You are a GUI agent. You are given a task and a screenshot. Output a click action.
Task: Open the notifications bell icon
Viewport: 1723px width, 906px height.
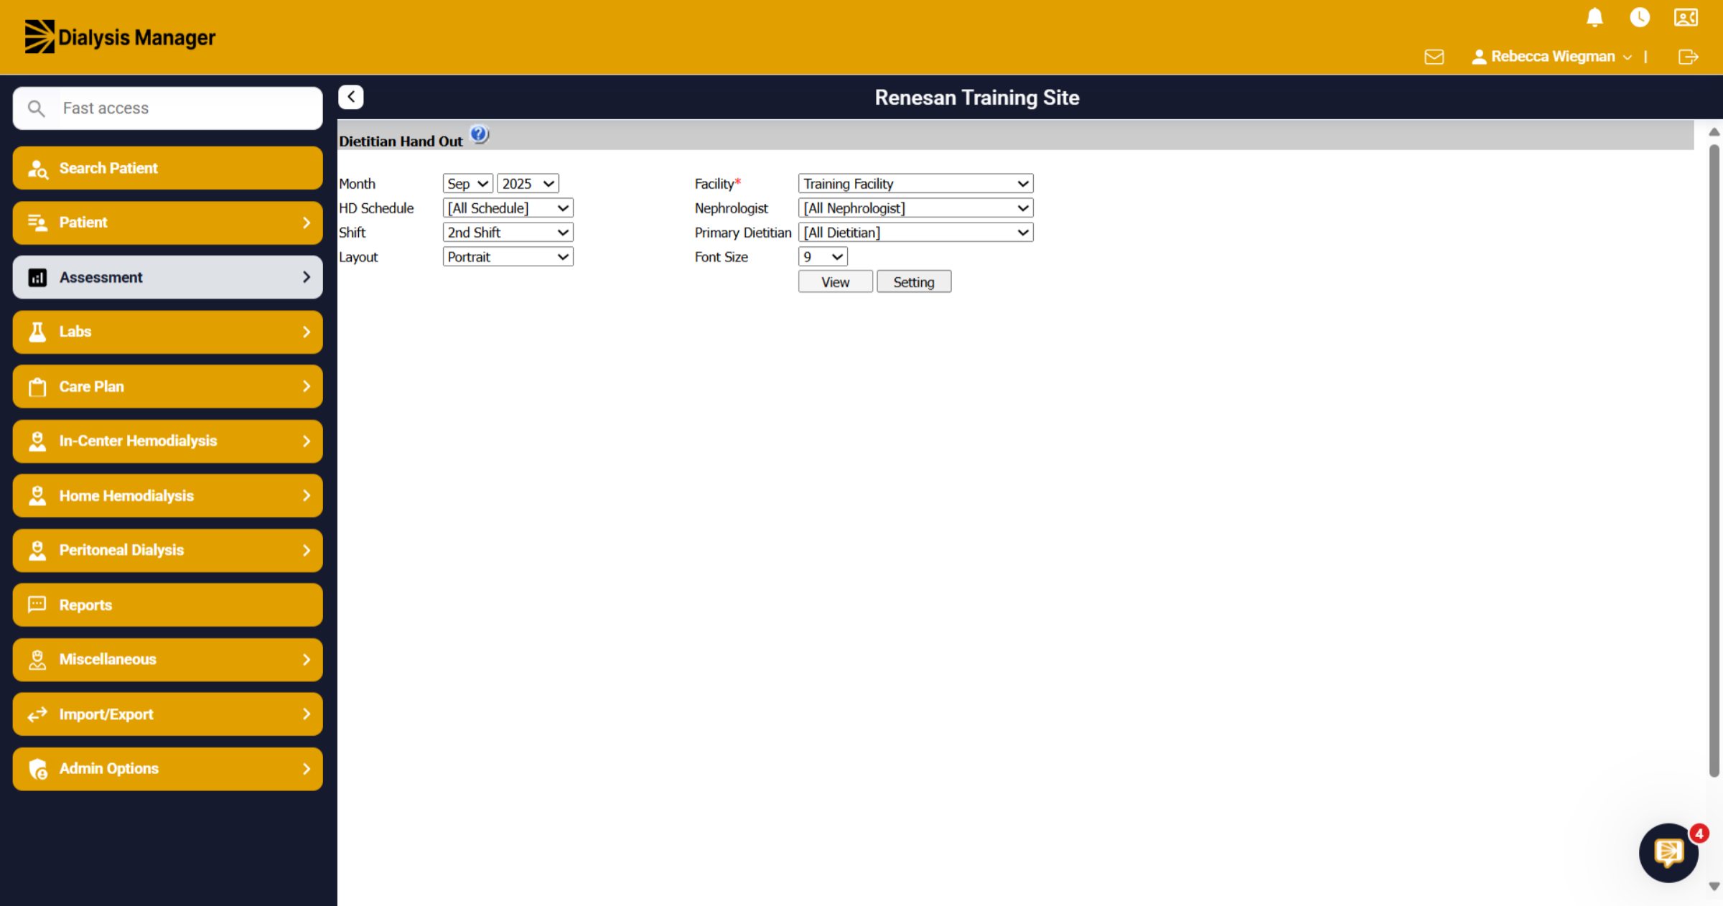[1594, 17]
